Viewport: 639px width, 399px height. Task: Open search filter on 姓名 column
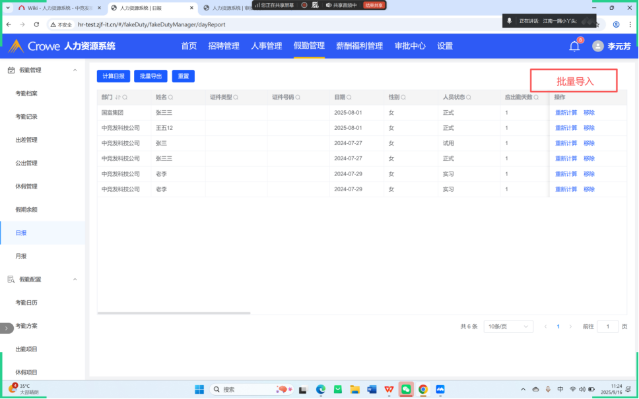171,98
